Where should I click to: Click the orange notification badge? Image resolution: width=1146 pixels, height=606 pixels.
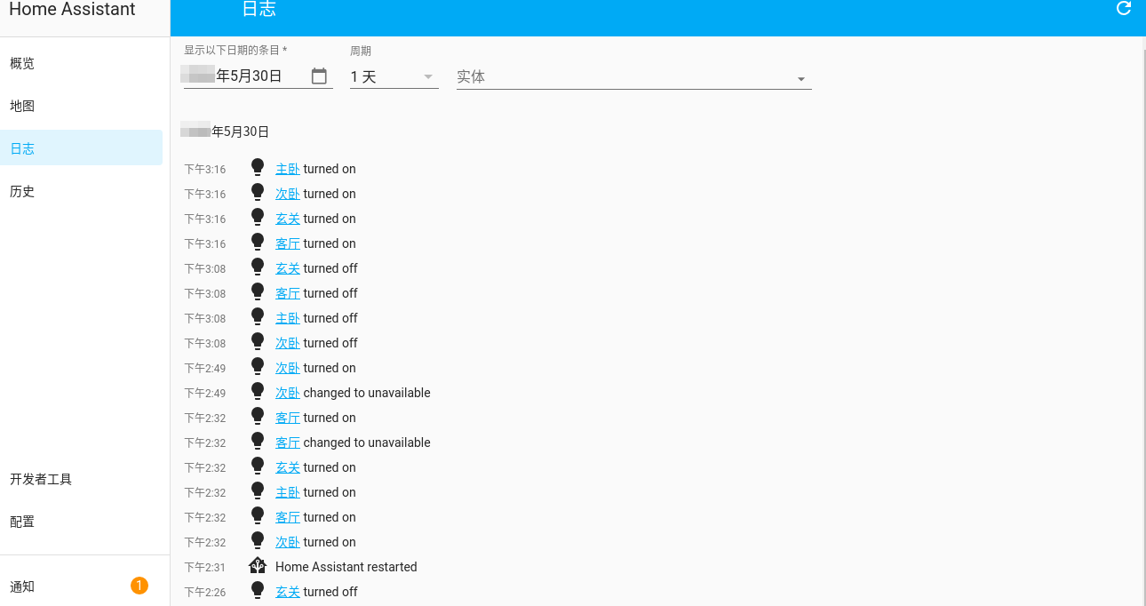(x=139, y=586)
